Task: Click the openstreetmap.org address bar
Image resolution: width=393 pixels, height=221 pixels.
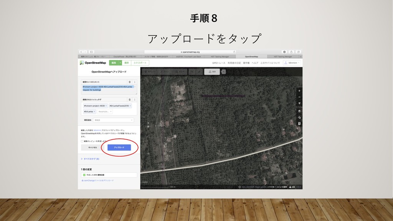Action: point(190,52)
